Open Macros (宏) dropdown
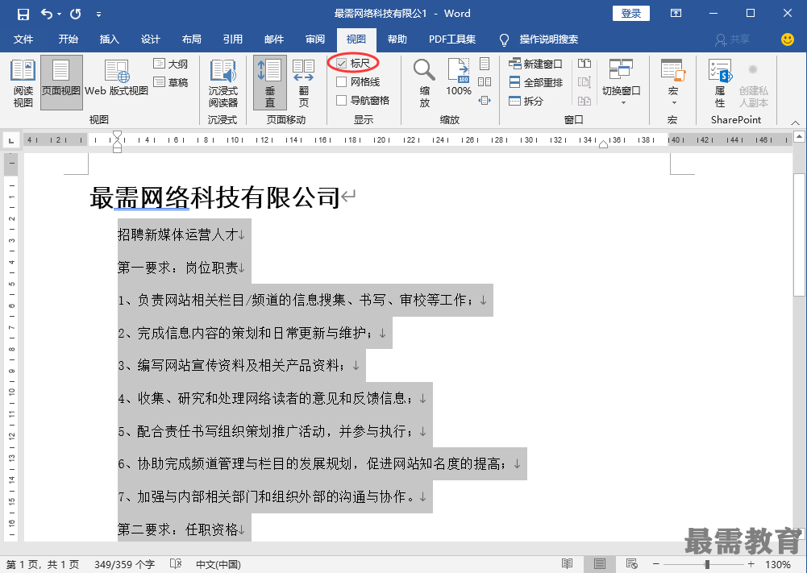The width and height of the screenshot is (807, 573). point(672,83)
